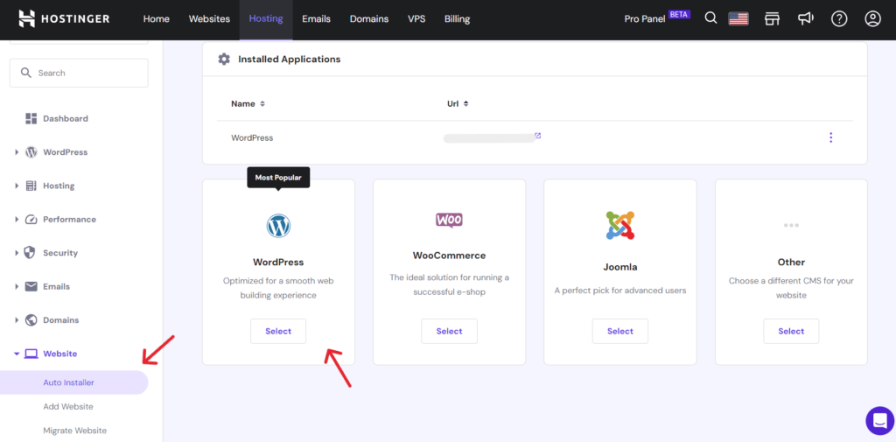Click the WordPress name cell
The image size is (896, 442).
pyautogui.click(x=252, y=137)
